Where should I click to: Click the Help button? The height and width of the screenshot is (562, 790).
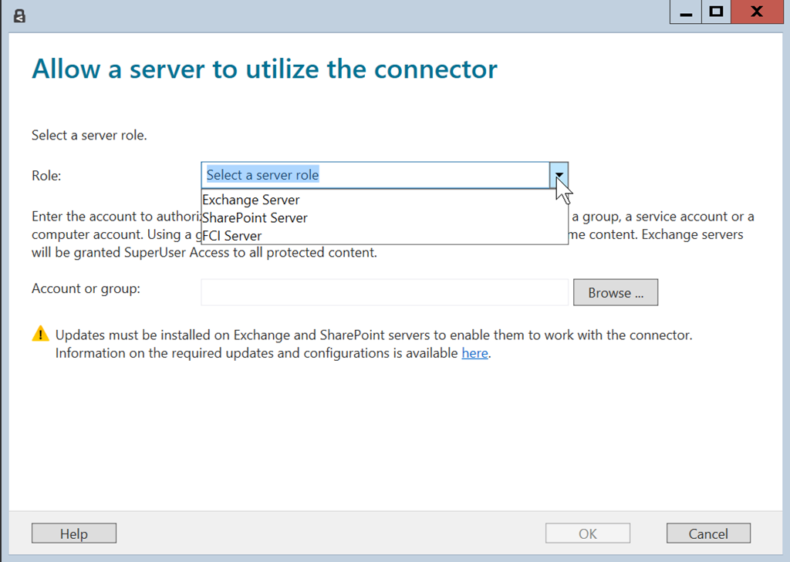coord(74,533)
